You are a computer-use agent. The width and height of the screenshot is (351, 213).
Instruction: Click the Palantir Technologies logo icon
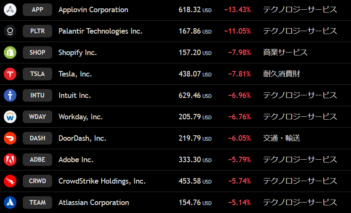click(x=10, y=31)
